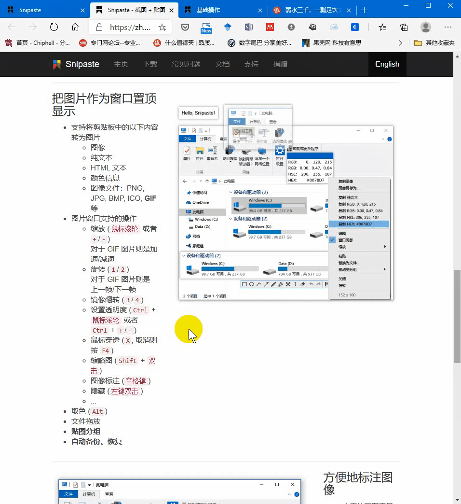Image resolution: width=461 pixels, height=504 pixels.
Task: Open the 捐赠 navigation item
Action: click(280, 64)
